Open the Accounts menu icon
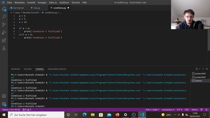This screenshot has width=210, height=118. 4,96
